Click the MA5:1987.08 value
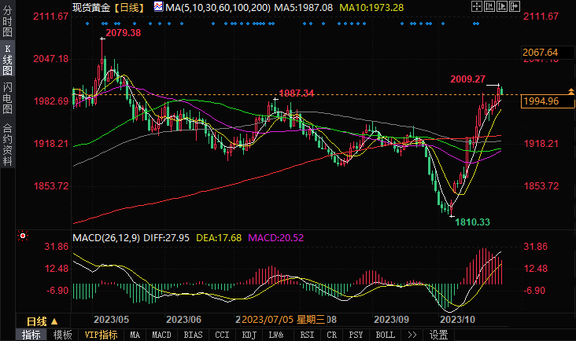Image resolution: width=576 pixels, height=341 pixels. [x=304, y=7]
